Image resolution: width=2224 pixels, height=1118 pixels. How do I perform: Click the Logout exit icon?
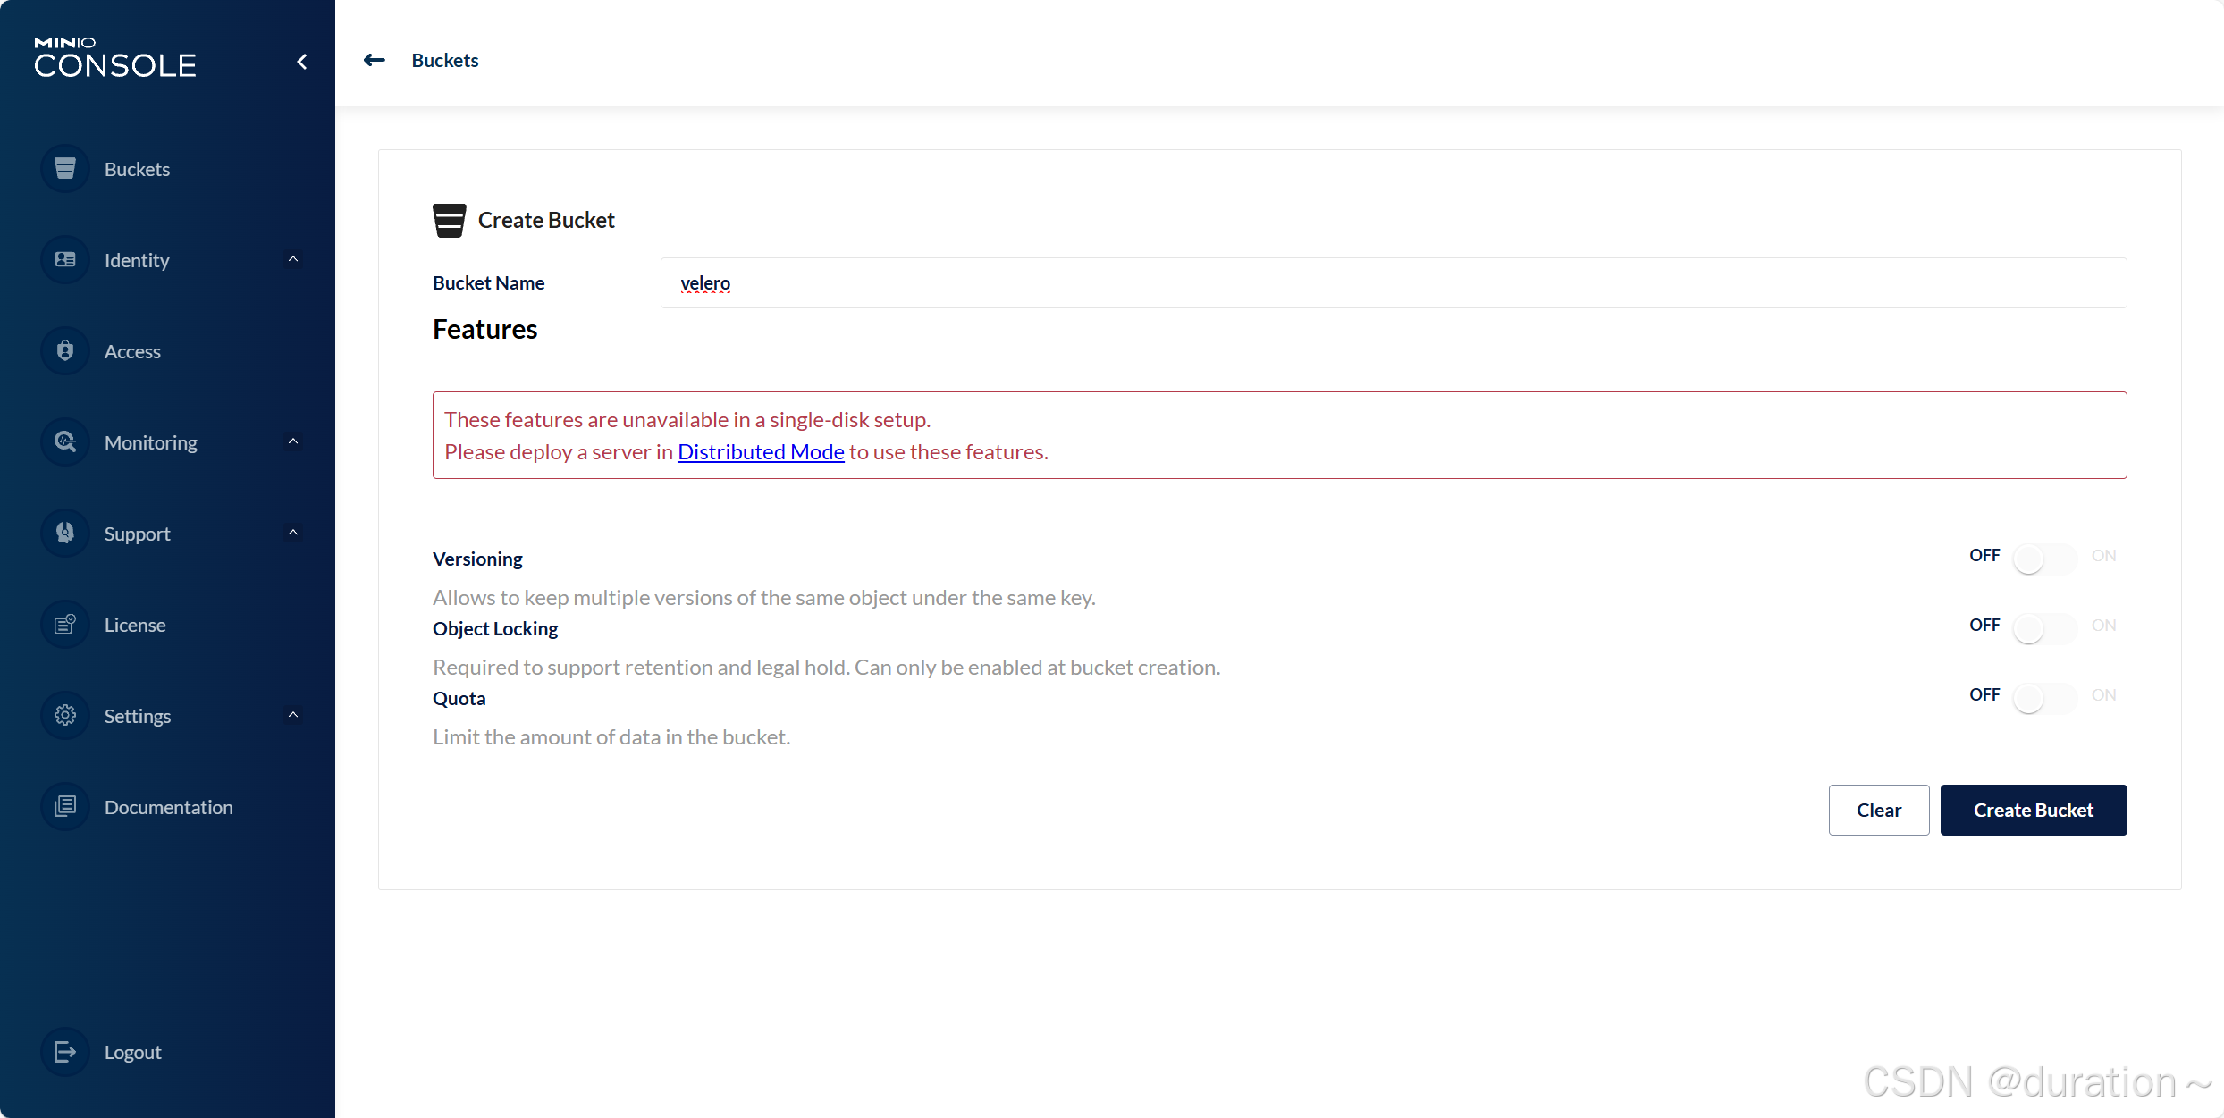point(65,1052)
